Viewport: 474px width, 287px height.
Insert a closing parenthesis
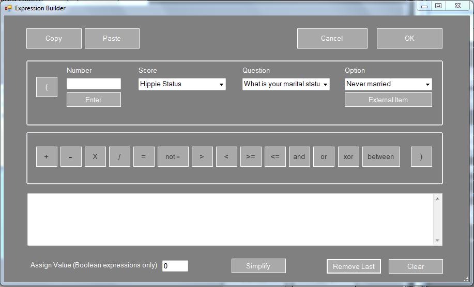[421, 157]
